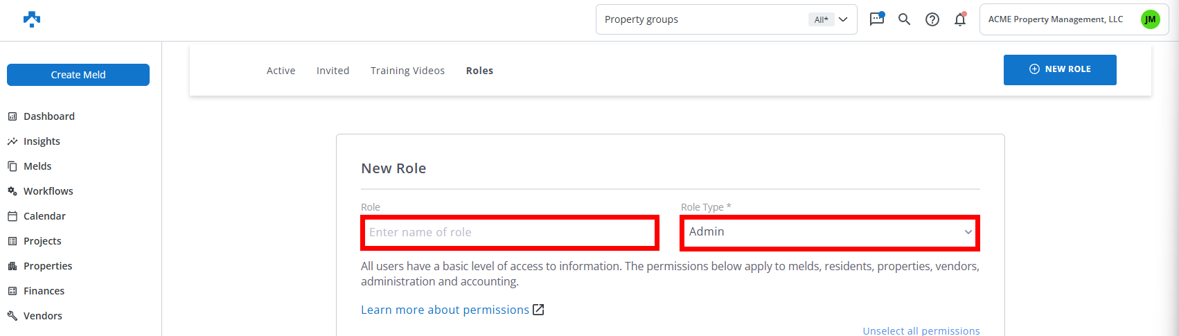
Task: Click the Dashboard sidebar icon
Action: (12, 116)
